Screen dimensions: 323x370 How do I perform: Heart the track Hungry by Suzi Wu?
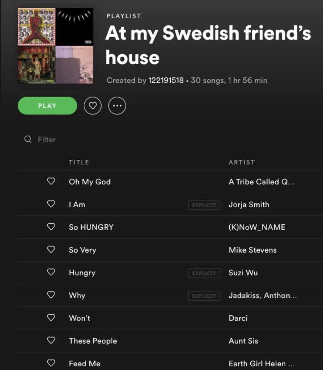(51, 272)
